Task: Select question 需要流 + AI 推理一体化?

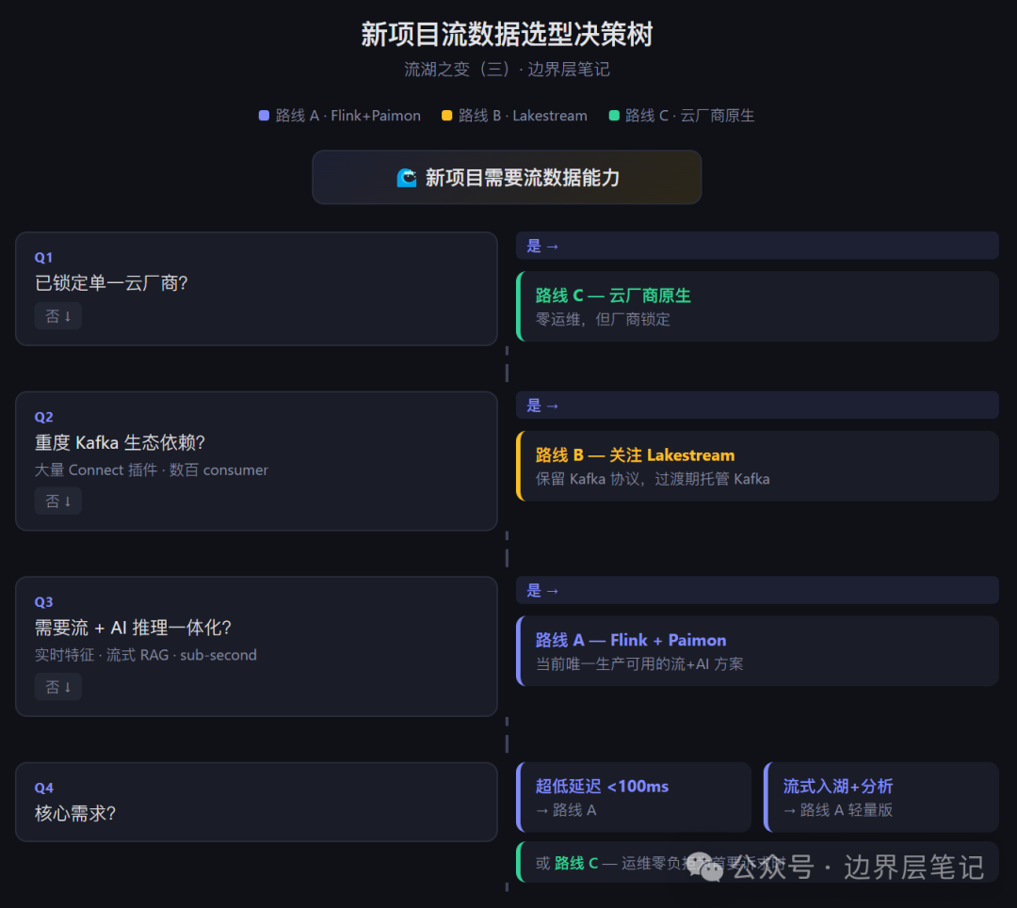Action: click(133, 628)
